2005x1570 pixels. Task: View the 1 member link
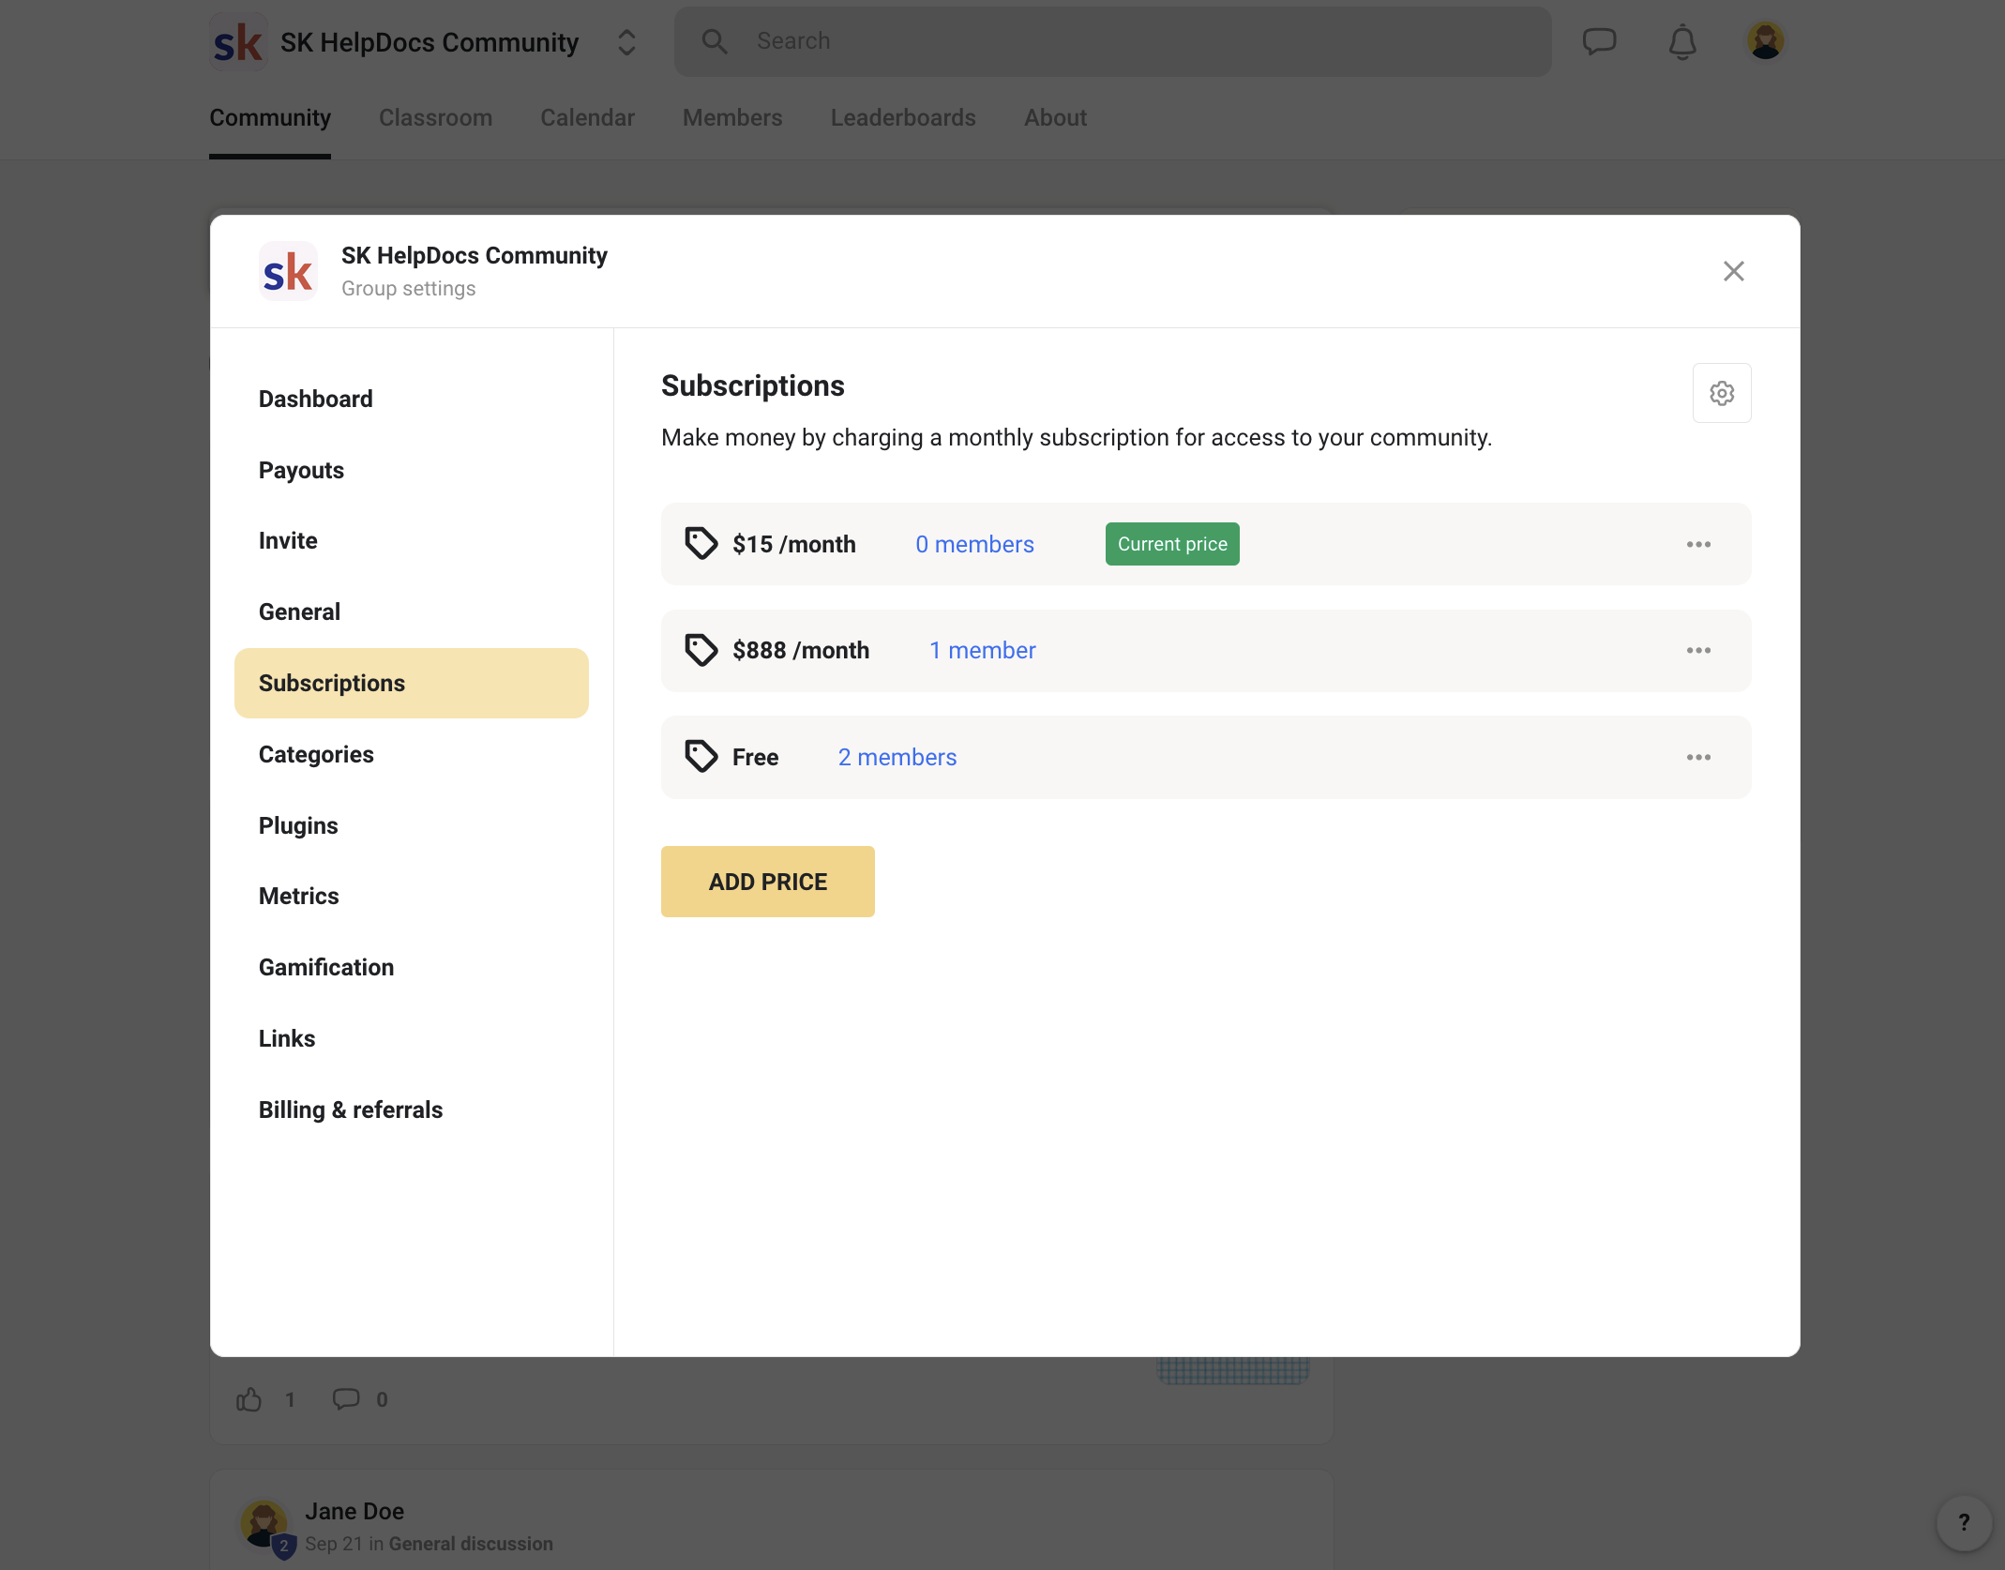point(982,650)
